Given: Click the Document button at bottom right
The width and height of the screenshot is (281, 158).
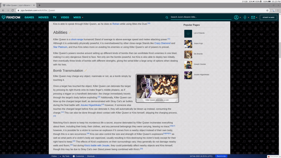Looking at the screenshot, I should point(273,156).
